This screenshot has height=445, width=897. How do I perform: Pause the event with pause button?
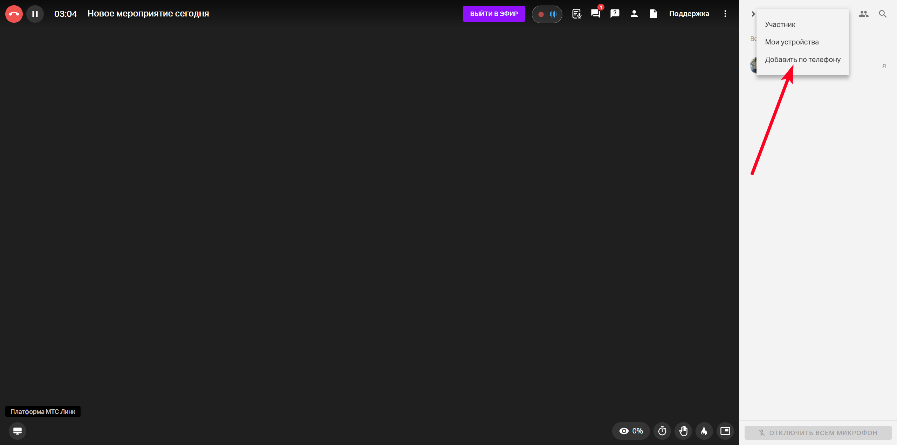click(x=35, y=14)
